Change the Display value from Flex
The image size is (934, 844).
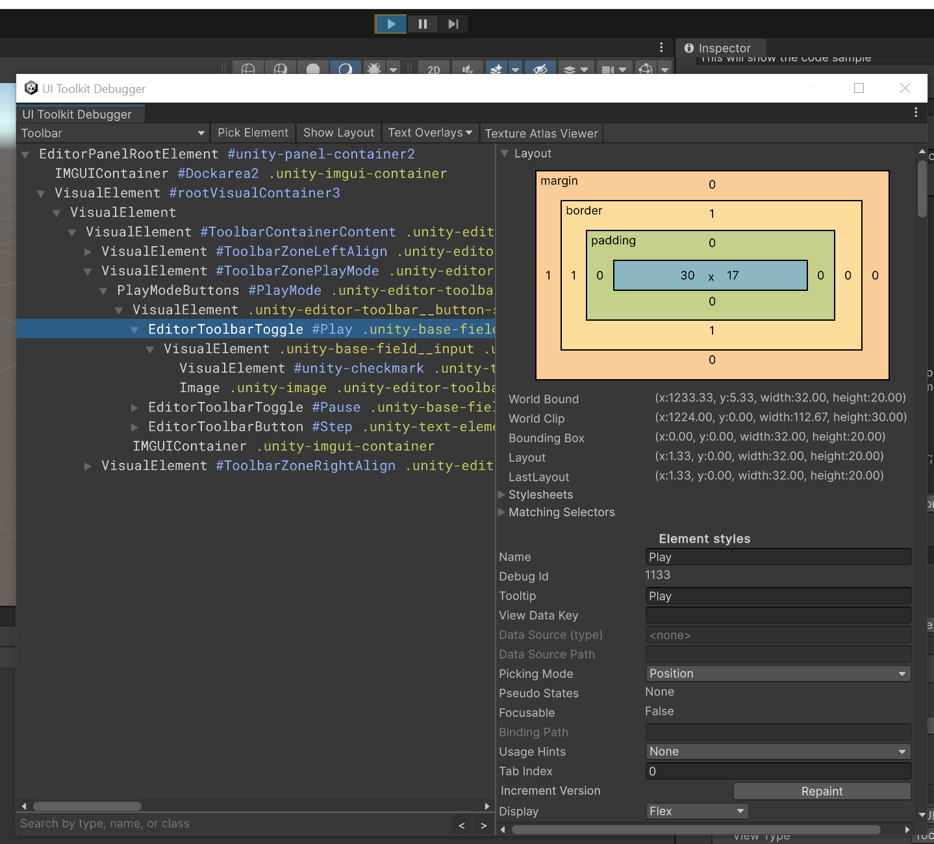696,811
